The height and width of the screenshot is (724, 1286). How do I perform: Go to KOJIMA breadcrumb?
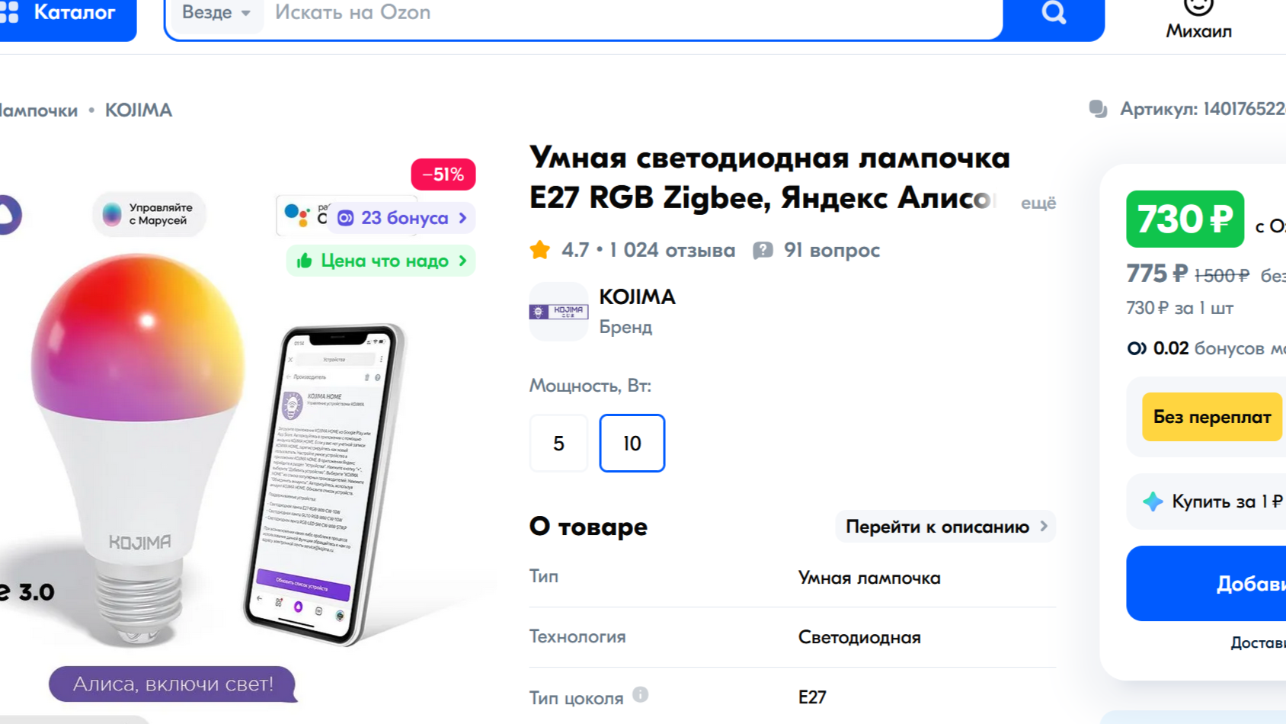[139, 110]
